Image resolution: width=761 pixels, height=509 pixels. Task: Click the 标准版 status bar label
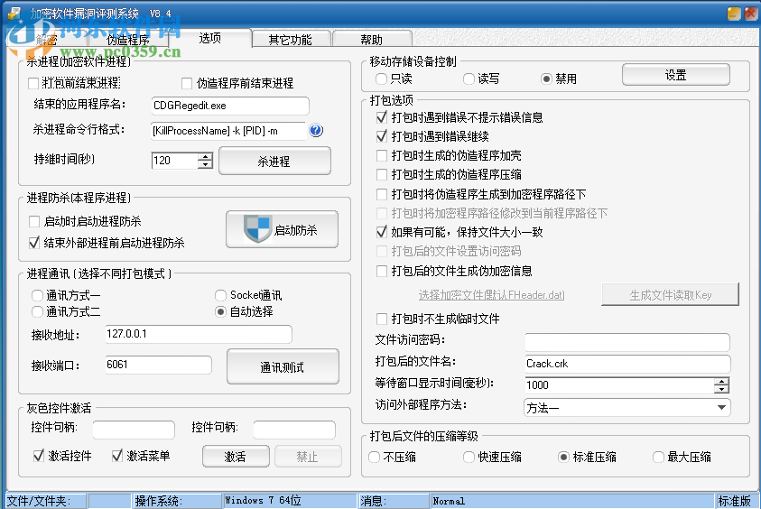(x=735, y=501)
